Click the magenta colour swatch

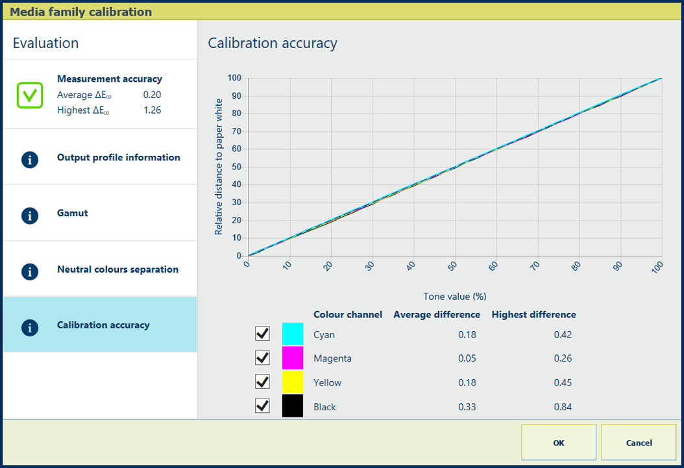point(293,358)
